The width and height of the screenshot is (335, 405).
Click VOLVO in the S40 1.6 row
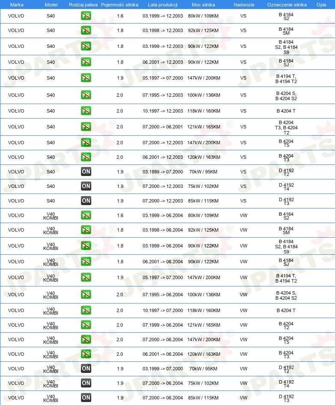pos(16,16)
